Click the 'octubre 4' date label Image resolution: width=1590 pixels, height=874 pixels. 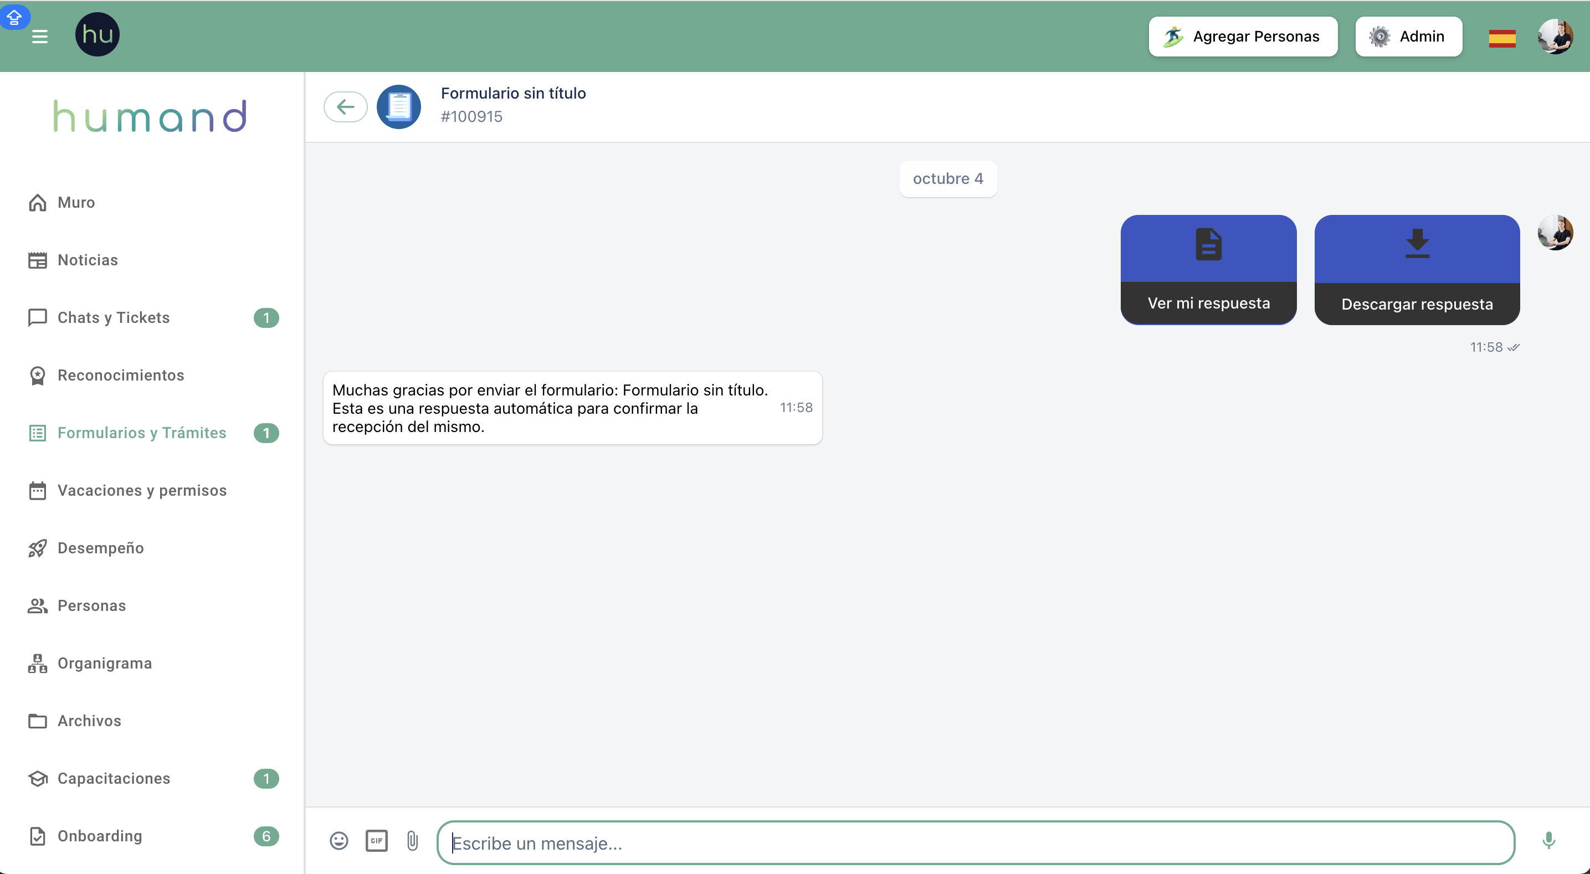tap(947, 178)
